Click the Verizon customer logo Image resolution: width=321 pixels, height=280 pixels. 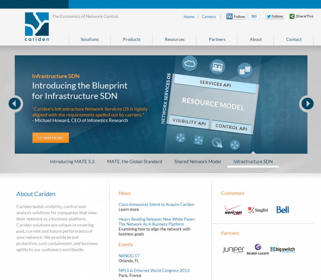pyautogui.click(x=233, y=210)
